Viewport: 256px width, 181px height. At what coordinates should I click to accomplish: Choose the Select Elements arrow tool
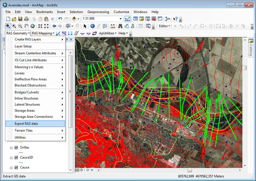tap(85, 26)
